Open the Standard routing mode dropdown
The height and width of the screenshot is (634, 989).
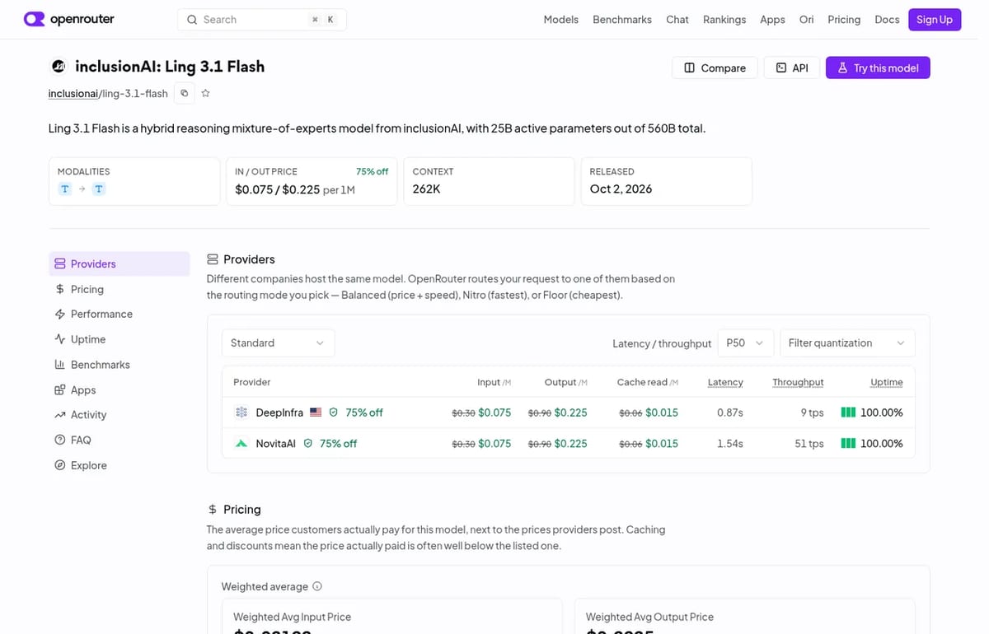coord(279,343)
